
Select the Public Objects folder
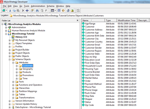[x=22, y=56]
